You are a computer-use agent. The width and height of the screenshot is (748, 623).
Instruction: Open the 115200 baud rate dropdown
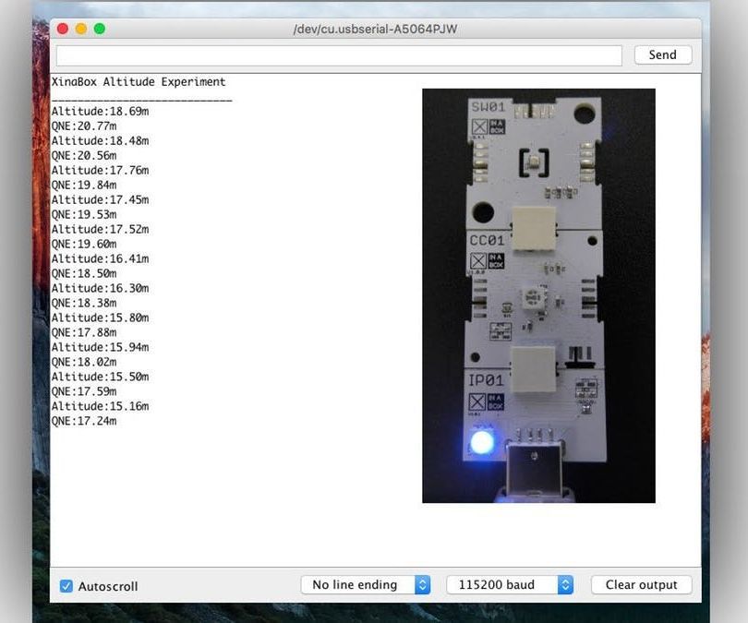tap(510, 584)
